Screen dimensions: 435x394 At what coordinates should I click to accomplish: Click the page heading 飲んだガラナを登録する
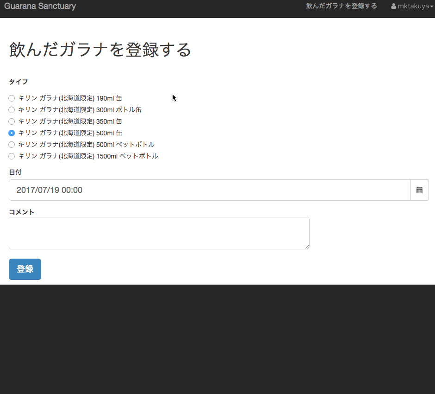tap(100, 50)
